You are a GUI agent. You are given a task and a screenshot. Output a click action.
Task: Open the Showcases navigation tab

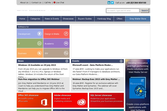pos(68,19)
